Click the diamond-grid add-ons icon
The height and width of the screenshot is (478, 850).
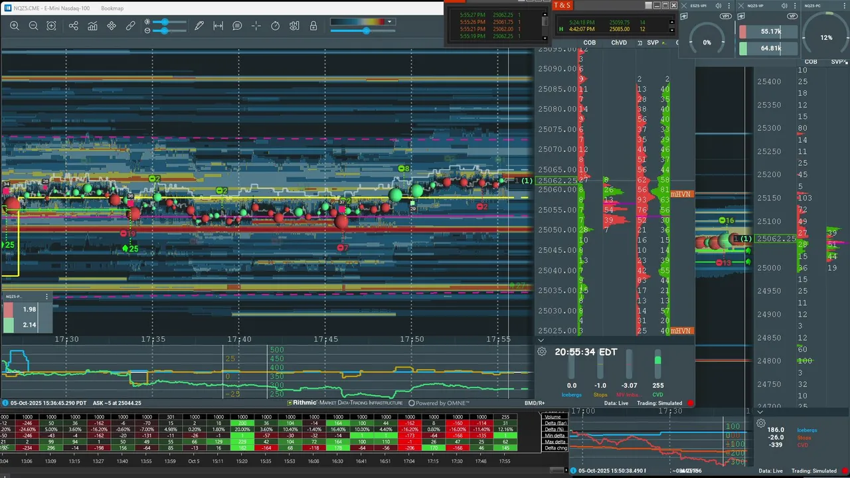(x=112, y=26)
